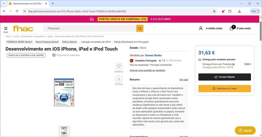Open Chrome downloads icon
The width and height of the screenshot is (262, 137).
[x=239, y=11]
